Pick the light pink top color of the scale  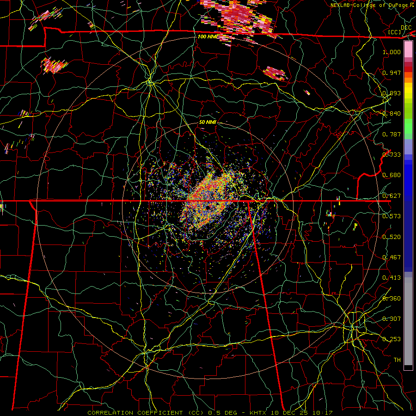point(408,49)
